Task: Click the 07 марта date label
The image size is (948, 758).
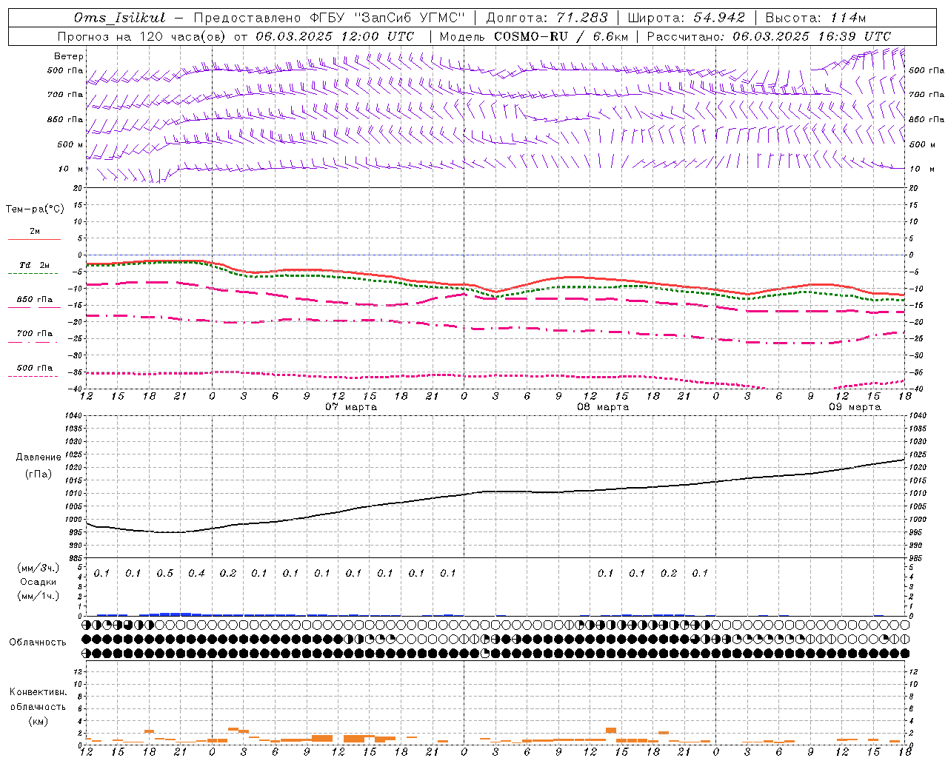Action: click(351, 407)
